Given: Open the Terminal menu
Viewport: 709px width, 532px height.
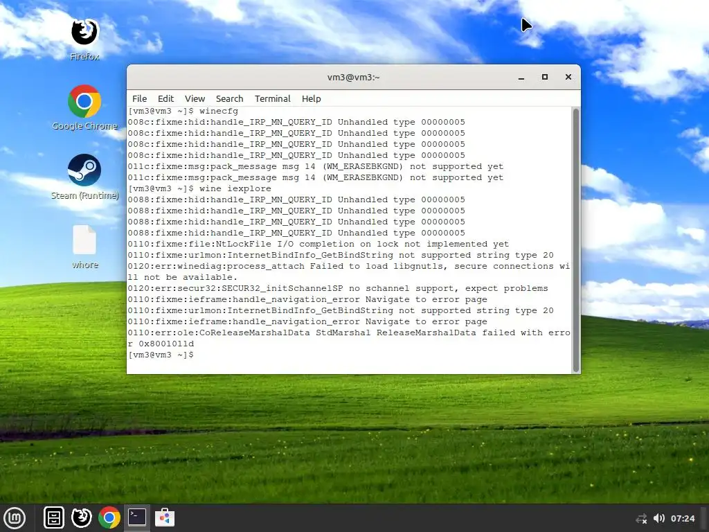Looking at the screenshot, I should [272, 98].
